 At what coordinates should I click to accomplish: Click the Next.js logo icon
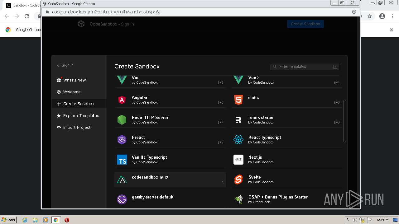[238, 160]
